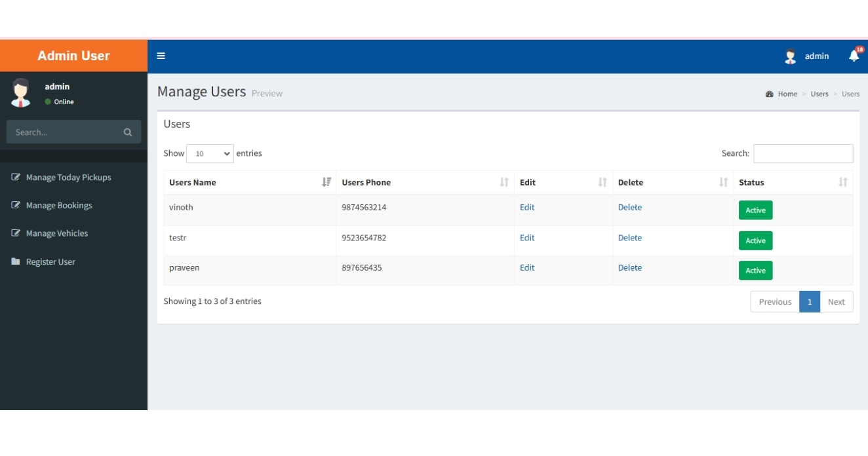Sort by Users Name column icon
The image size is (868, 456).
point(326,182)
